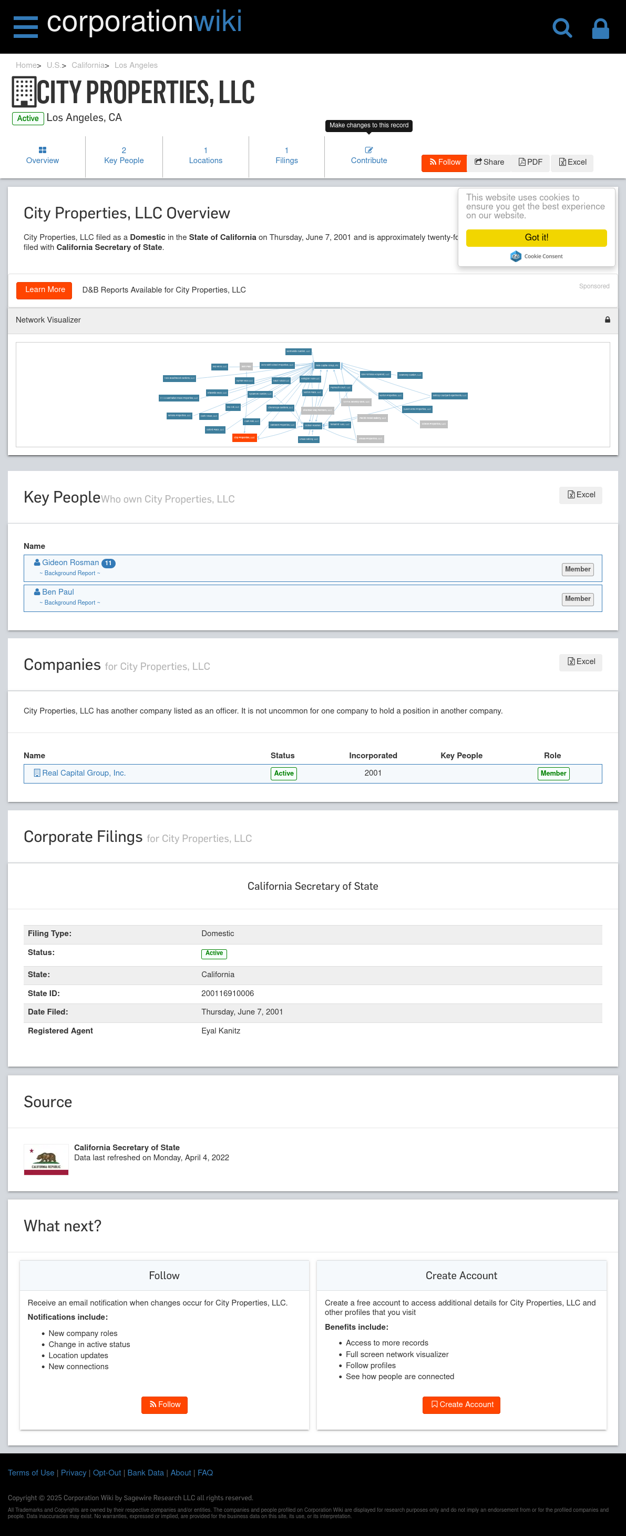
Task: Click Learn More for D&B Reports
Action: (44, 290)
